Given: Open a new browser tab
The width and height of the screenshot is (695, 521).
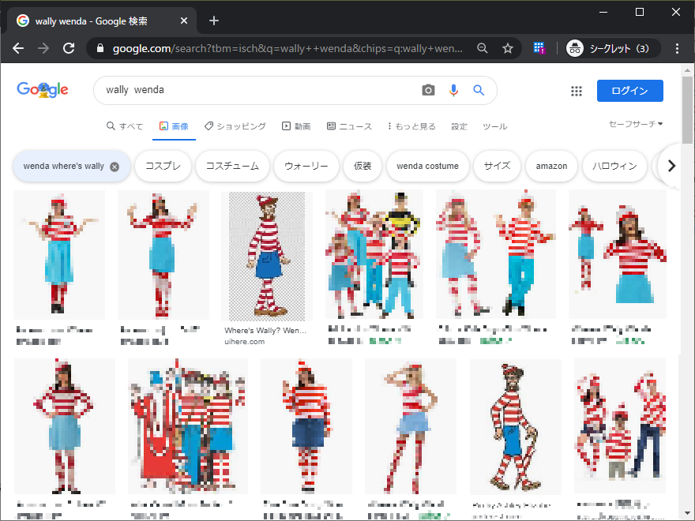Looking at the screenshot, I should click(x=214, y=21).
